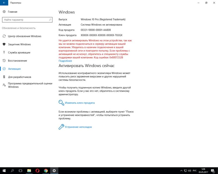Click product key ending T83GX
The width and height of the screenshot is (218, 174).
coord(101,35)
